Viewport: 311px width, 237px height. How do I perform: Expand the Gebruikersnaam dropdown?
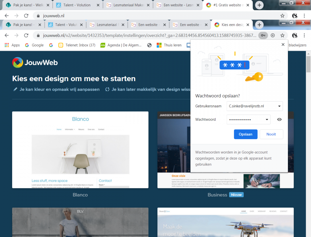click(279, 106)
